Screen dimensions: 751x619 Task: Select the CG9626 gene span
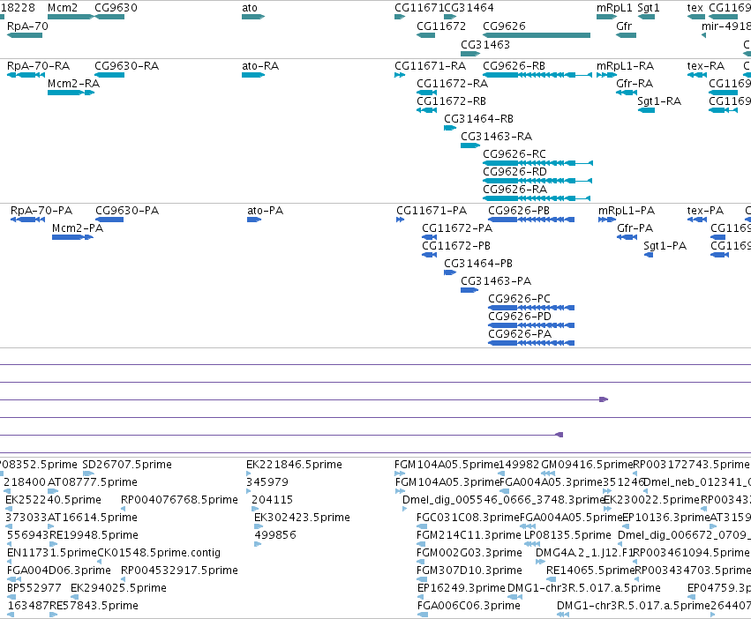537,35
